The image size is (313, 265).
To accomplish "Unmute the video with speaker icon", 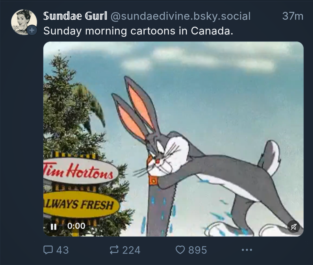I will tap(294, 227).
